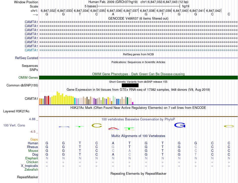Click the A base in the Dog row

pyautogui.click(x=113, y=155)
